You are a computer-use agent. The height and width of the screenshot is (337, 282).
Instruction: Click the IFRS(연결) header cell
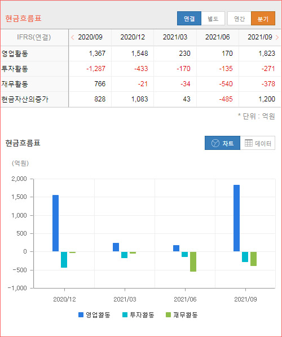click(x=34, y=37)
